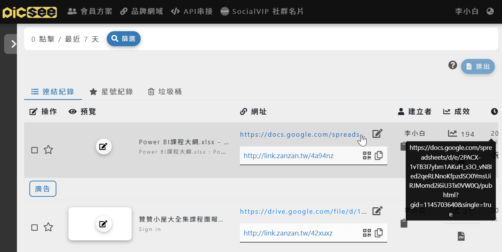The image size is (502, 252).
Task: Switch to 星號紀錄 tab
Action: (111, 92)
